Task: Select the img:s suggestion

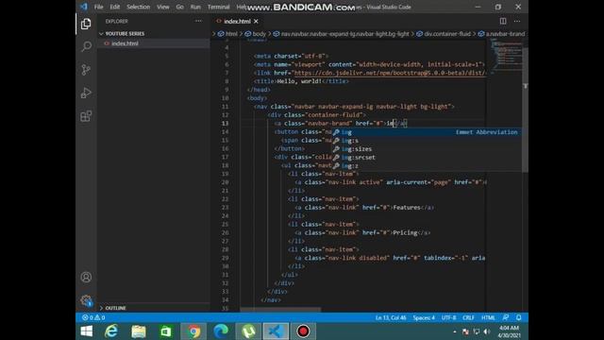Action: 426,141
